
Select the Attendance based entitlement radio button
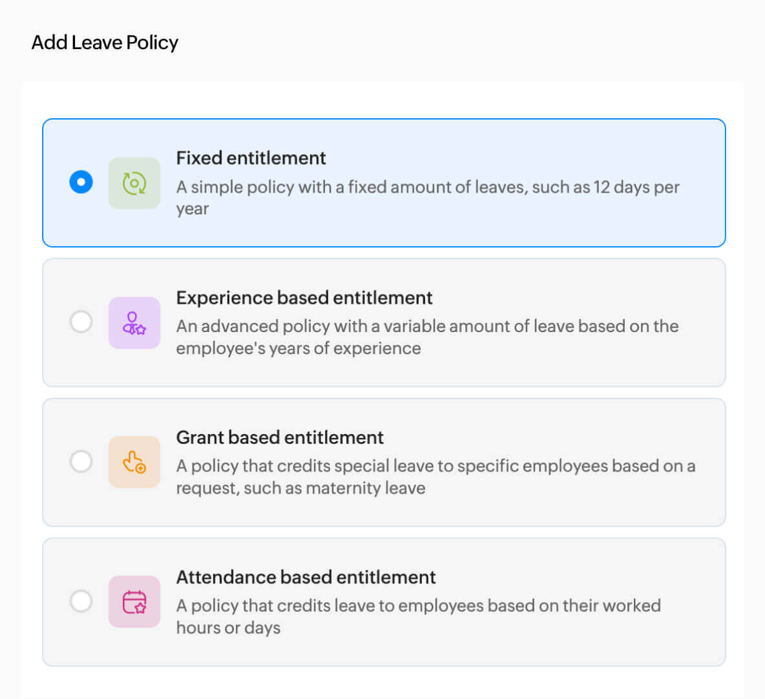[81, 601]
